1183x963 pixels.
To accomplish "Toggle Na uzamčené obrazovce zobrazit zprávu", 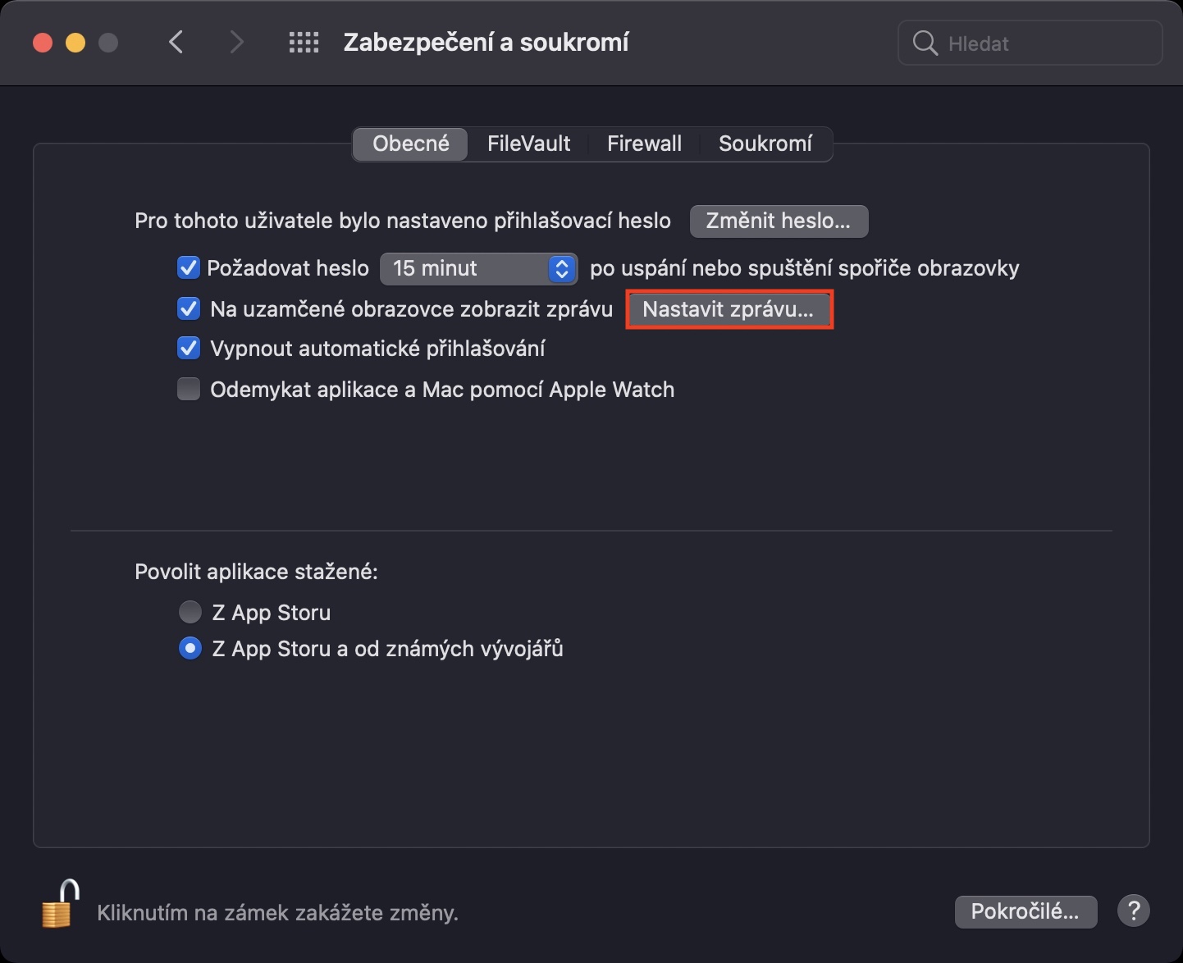I will [x=189, y=309].
